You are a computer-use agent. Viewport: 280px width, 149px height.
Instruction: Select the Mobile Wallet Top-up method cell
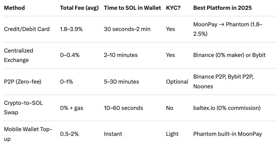point(28,134)
